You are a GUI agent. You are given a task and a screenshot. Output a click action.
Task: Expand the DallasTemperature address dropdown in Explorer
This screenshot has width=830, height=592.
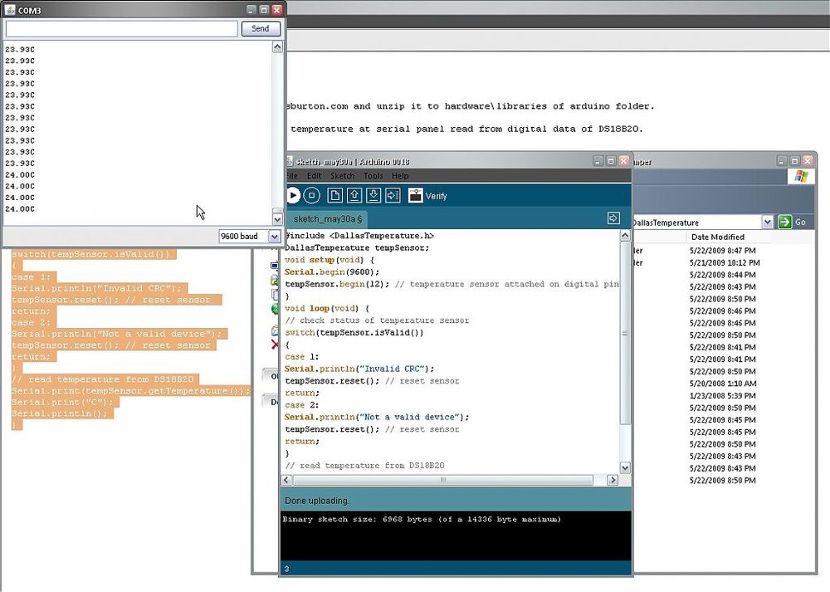pyautogui.click(x=768, y=223)
